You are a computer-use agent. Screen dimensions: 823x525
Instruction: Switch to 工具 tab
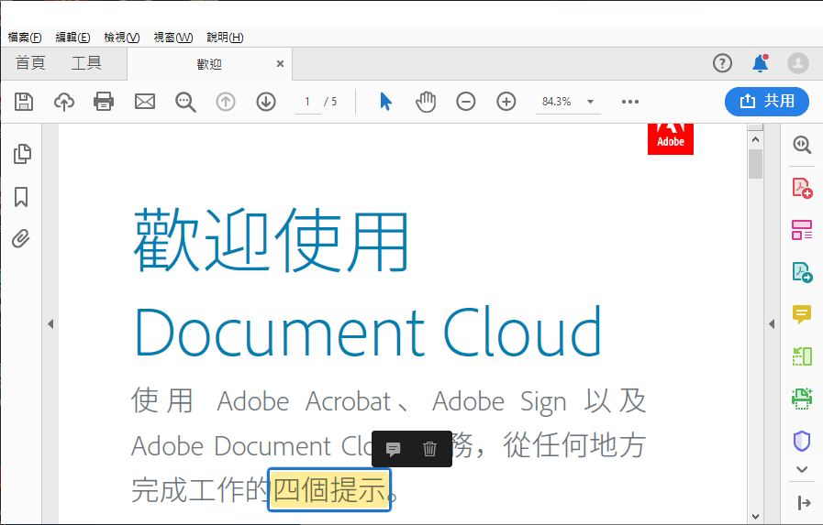(86, 63)
